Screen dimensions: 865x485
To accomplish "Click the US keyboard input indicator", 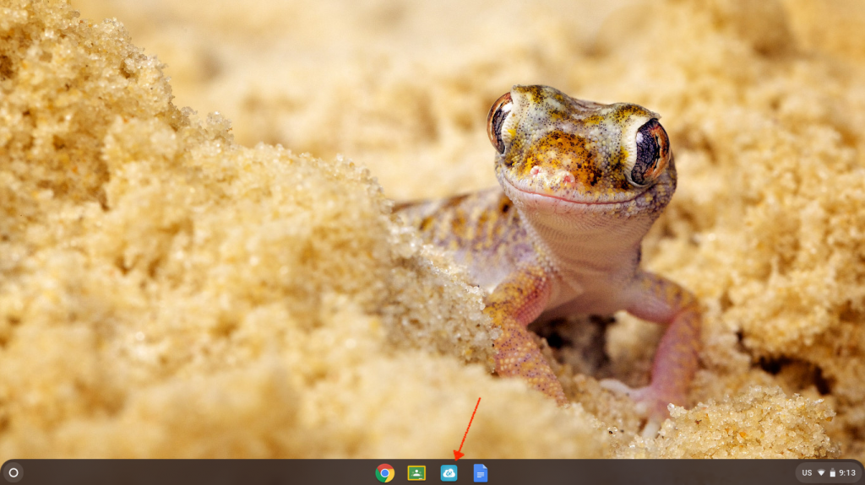I will tap(807, 473).
